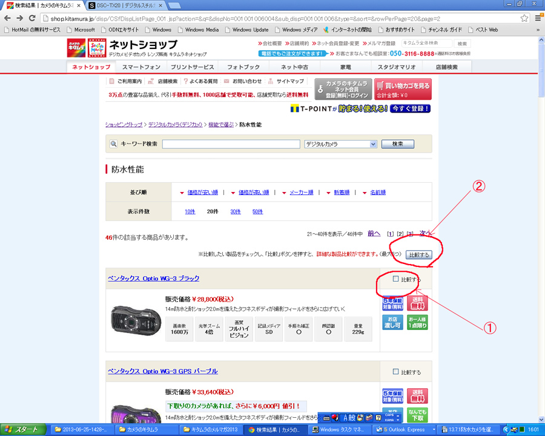This screenshot has width=545, height=436.
Task: Open the ネット中古 navigation tab
Action: click(294, 67)
